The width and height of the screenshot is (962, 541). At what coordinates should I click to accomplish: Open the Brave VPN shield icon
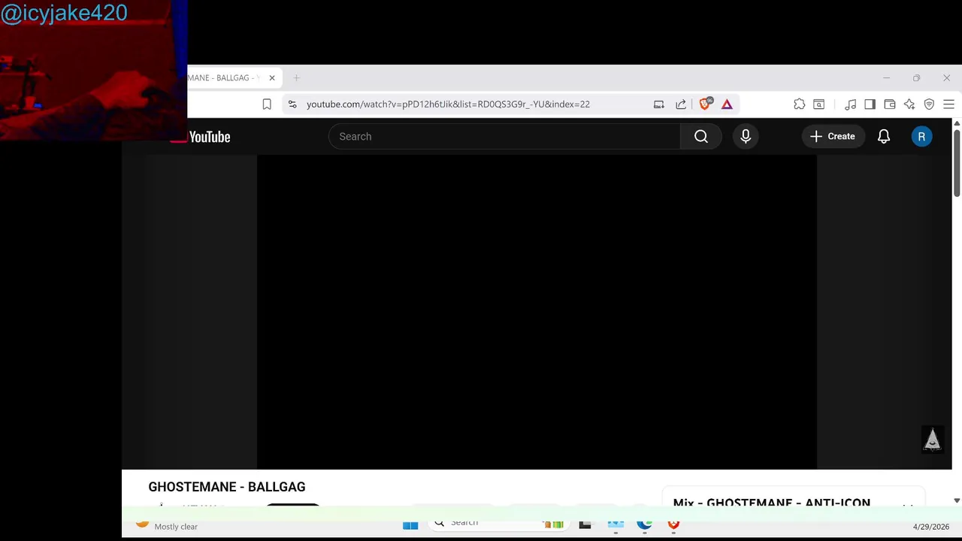pos(929,104)
